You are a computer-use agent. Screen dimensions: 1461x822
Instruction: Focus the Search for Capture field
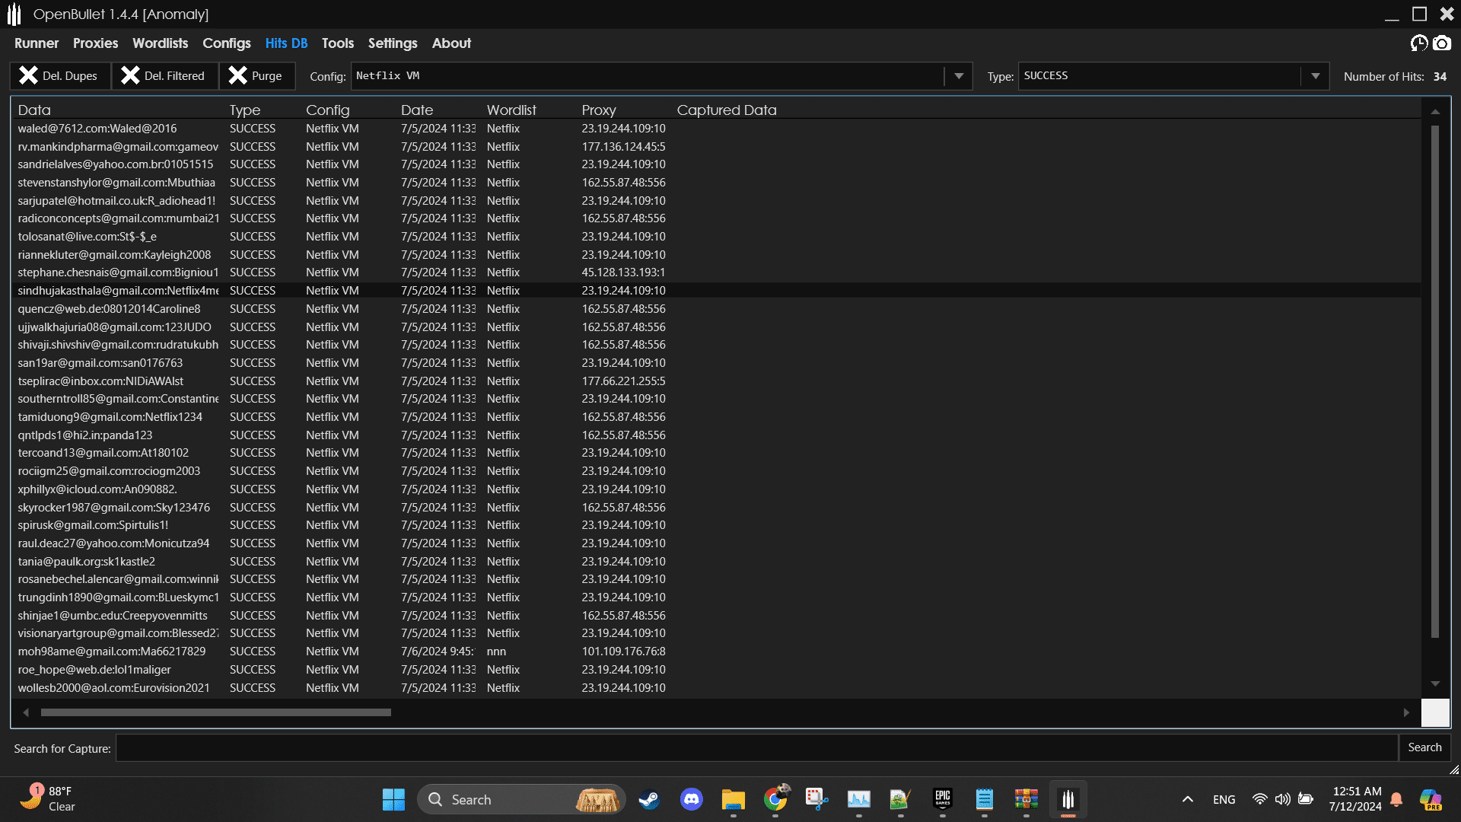(x=756, y=748)
